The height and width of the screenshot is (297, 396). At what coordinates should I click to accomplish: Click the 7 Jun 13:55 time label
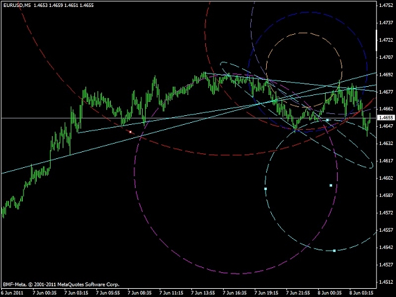pos(203,293)
